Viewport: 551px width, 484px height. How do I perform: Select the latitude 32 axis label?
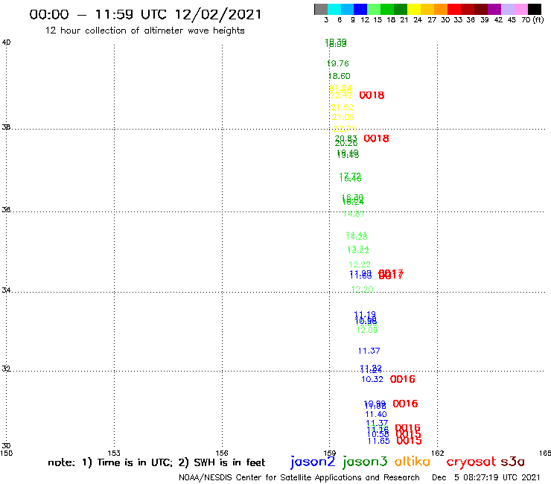click(x=6, y=369)
